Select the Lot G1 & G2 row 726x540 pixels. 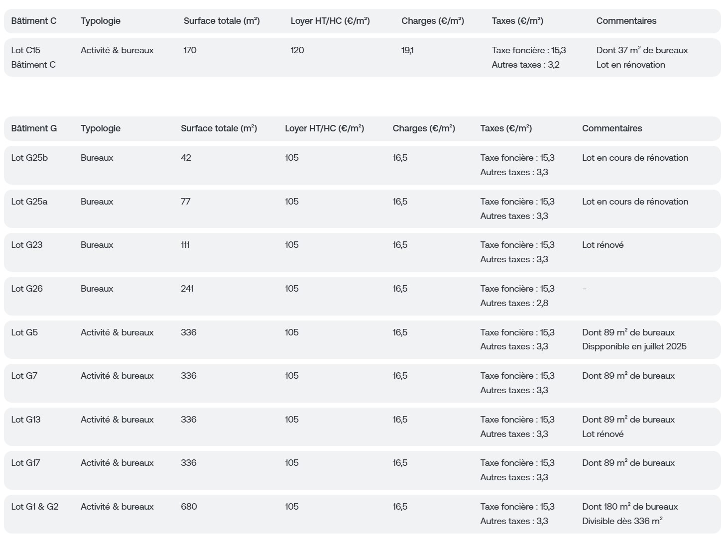coord(363,514)
